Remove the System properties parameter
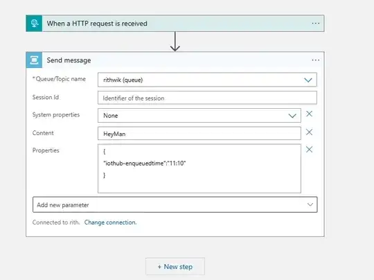The width and height of the screenshot is (374, 280). click(309, 114)
